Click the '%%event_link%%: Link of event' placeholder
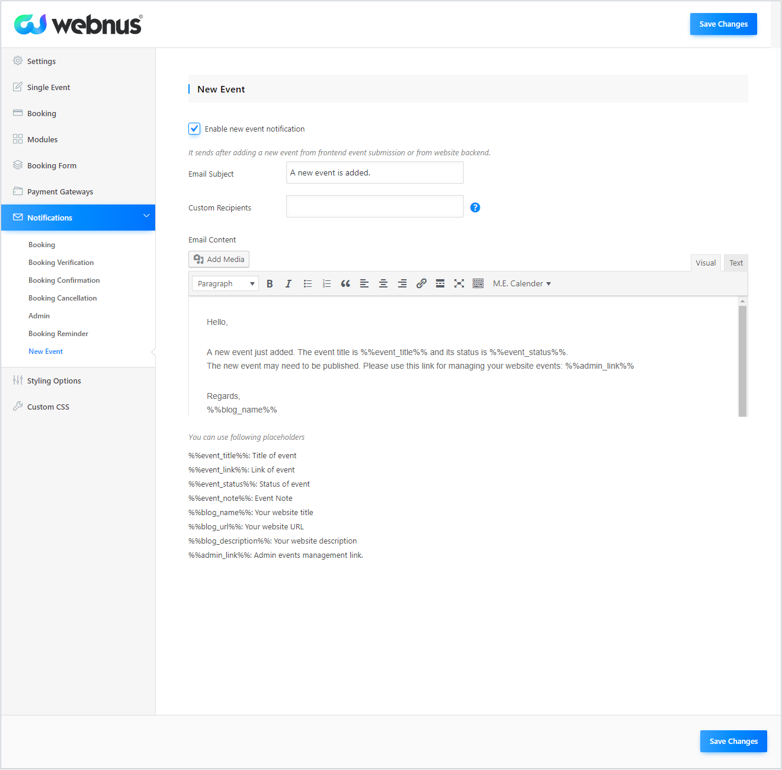This screenshot has width=782, height=770. (x=241, y=470)
